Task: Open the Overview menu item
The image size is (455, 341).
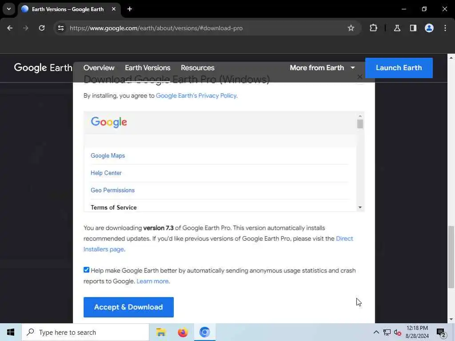Action: click(x=99, y=67)
